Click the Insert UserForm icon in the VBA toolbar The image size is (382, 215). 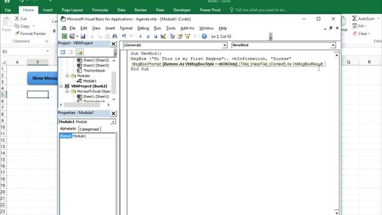72,36
